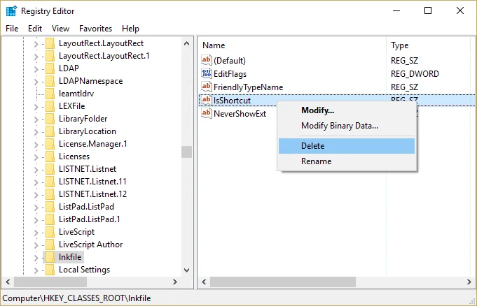The image size is (477, 306).
Task: Click the tree pane vertical scrollbar thumb
Action: point(186,152)
